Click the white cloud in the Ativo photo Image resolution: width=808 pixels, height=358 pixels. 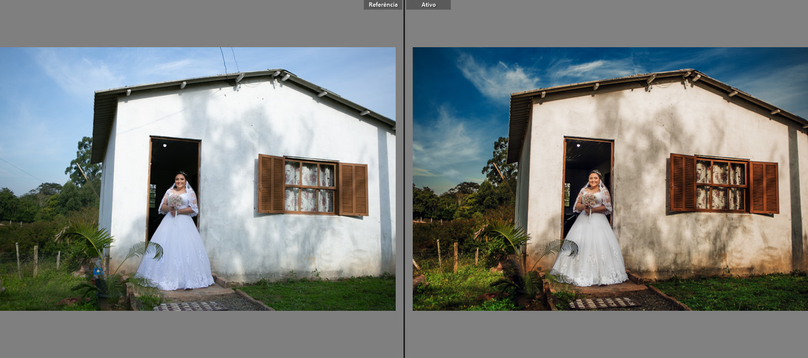pos(495,77)
